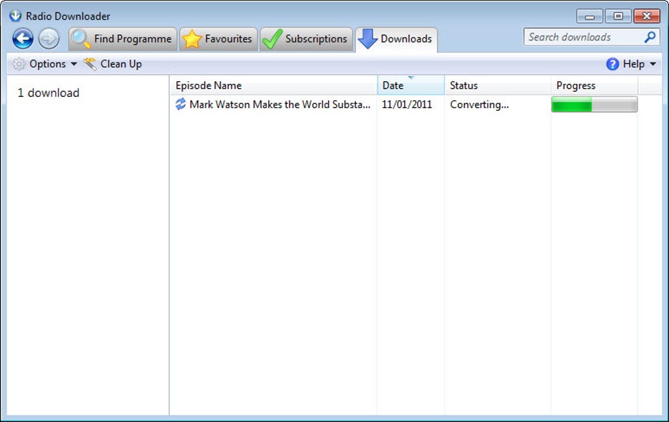
Task: Minimize the Radio Downloader window
Action: [x=590, y=16]
